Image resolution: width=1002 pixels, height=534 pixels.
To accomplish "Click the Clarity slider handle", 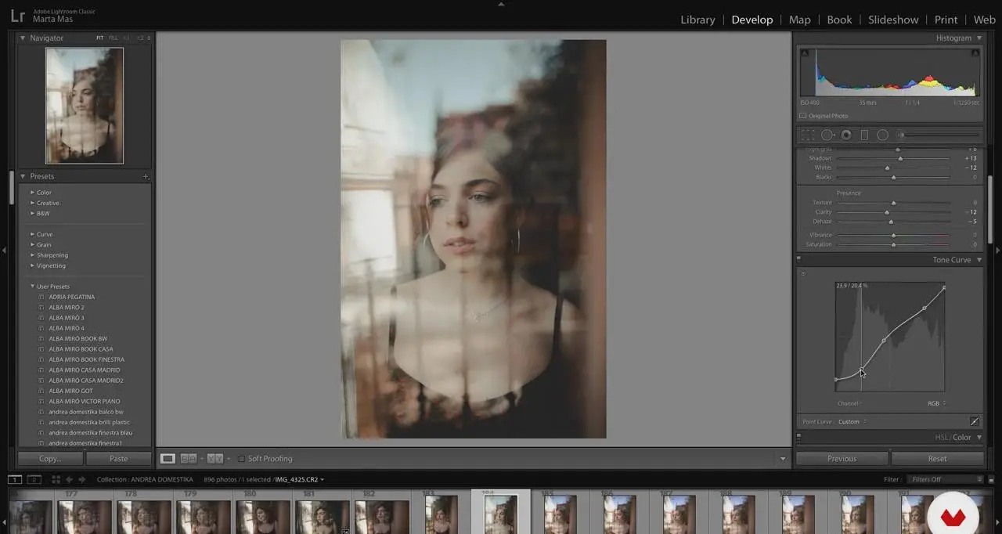I will (887, 212).
